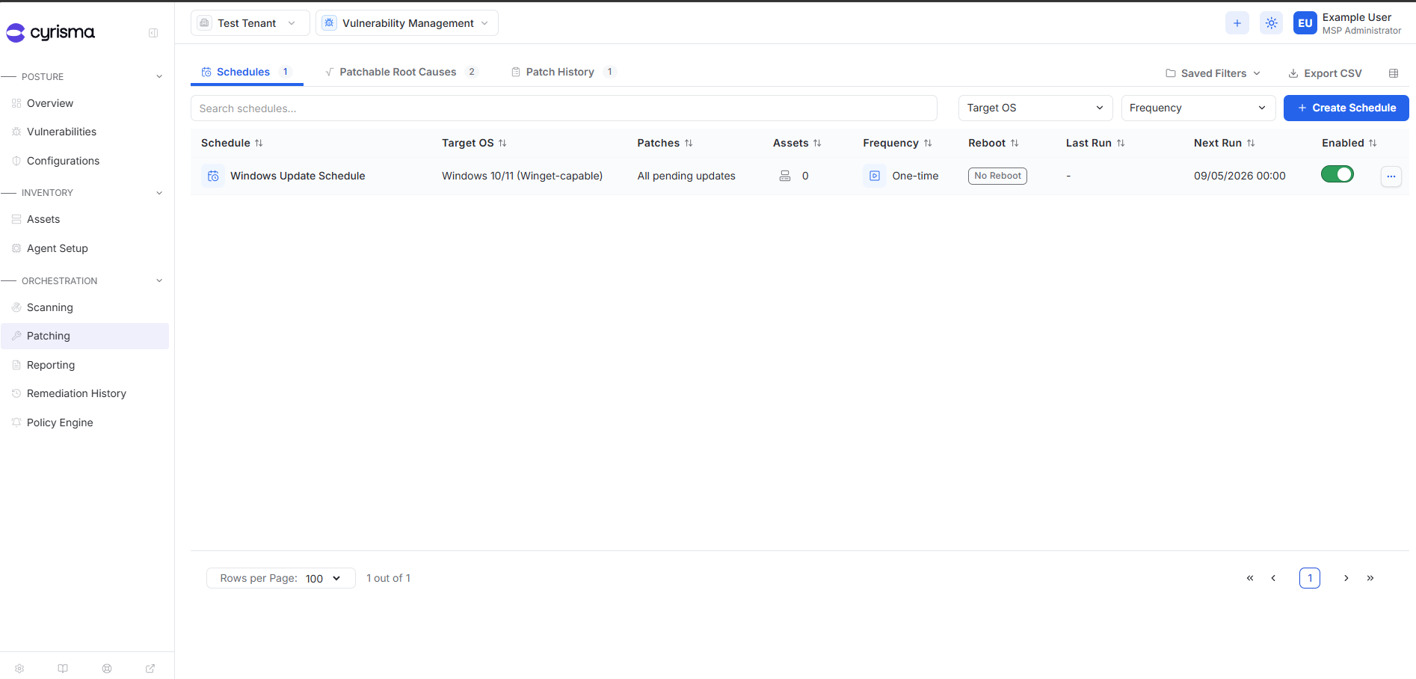Click external link icon in sidebar footer

pyautogui.click(x=150, y=669)
